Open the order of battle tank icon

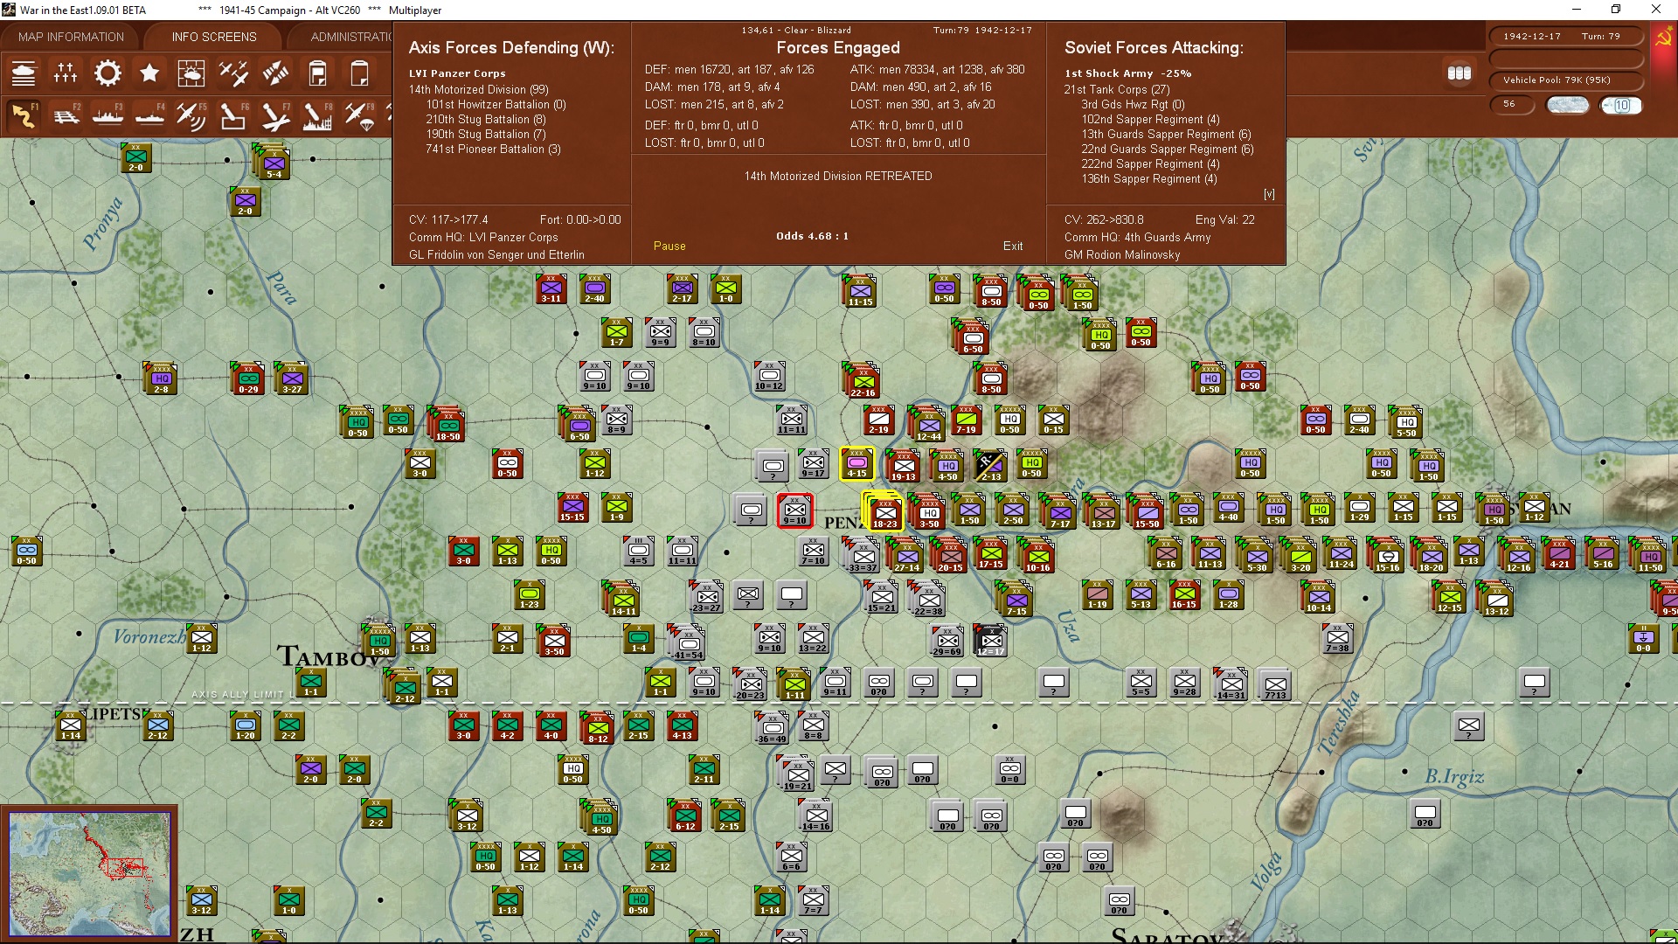(x=24, y=73)
